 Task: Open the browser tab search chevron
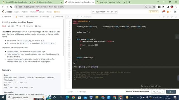coord(158,2)
